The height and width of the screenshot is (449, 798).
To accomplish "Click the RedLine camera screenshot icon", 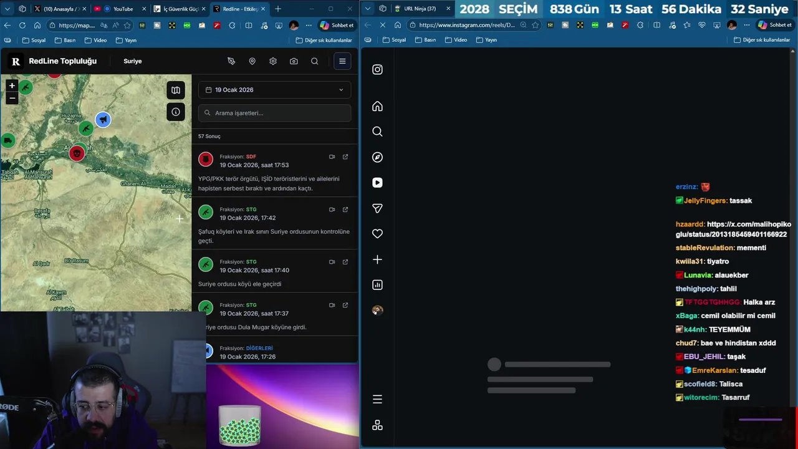I will pyautogui.click(x=294, y=61).
